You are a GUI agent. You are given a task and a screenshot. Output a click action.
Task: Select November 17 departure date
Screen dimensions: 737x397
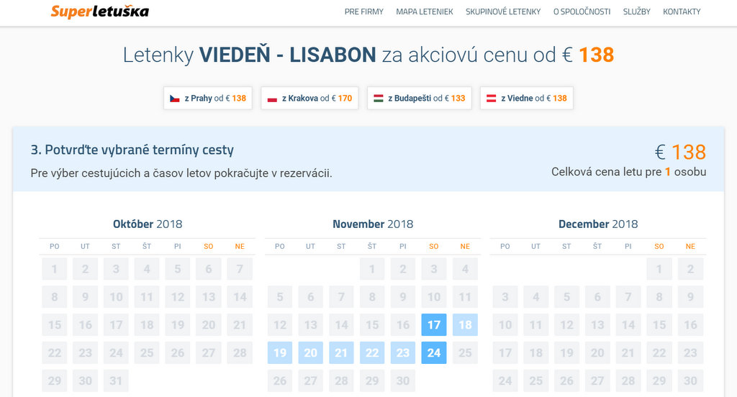point(434,325)
